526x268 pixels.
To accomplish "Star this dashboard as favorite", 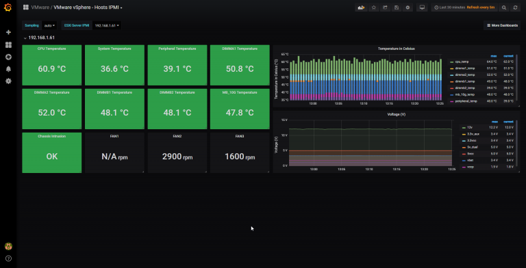I will [374, 8].
